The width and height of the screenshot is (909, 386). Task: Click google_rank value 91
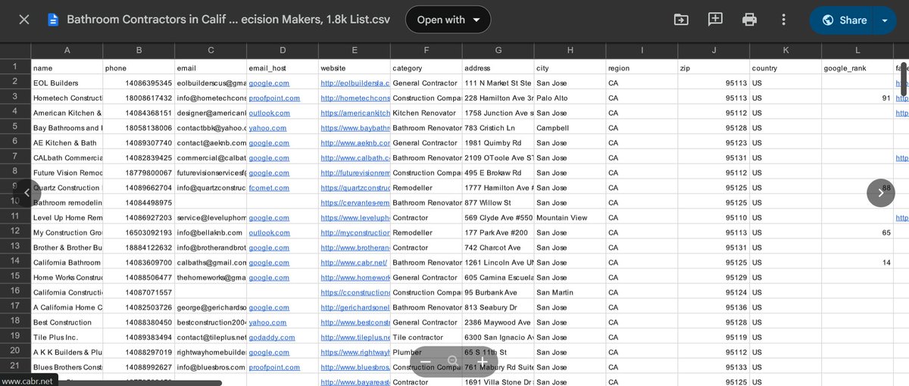tap(857, 98)
